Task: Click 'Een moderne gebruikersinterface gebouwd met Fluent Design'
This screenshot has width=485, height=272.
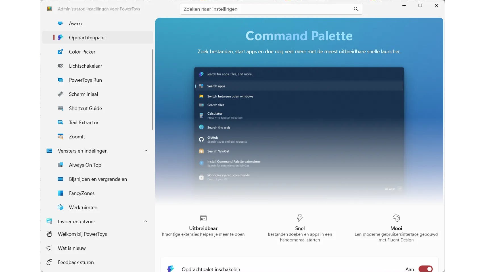Action: point(396,237)
